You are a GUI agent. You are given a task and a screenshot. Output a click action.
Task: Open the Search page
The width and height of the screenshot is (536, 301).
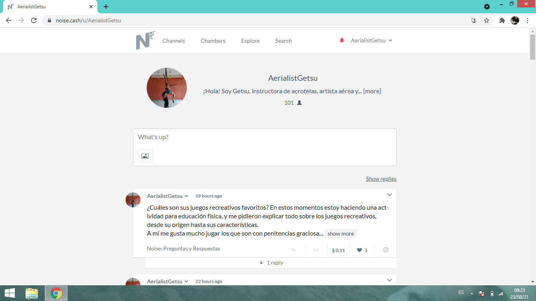(283, 41)
